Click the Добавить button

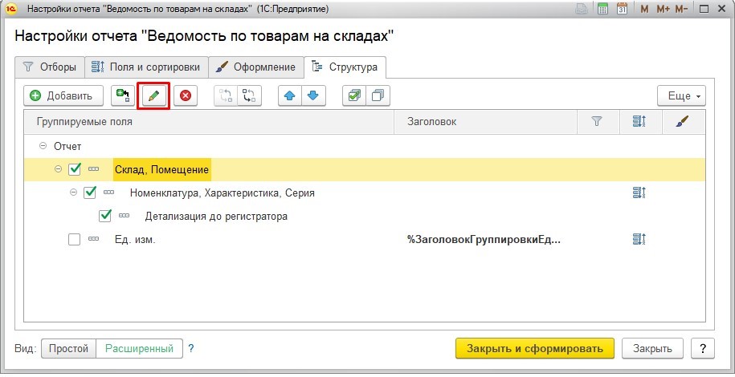click(63, 96)
